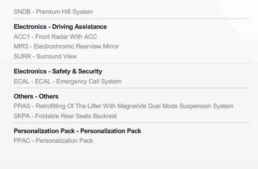Screen dimensions: 258x169
Task: Click the SKPA option code
Action: click(22, 116)
